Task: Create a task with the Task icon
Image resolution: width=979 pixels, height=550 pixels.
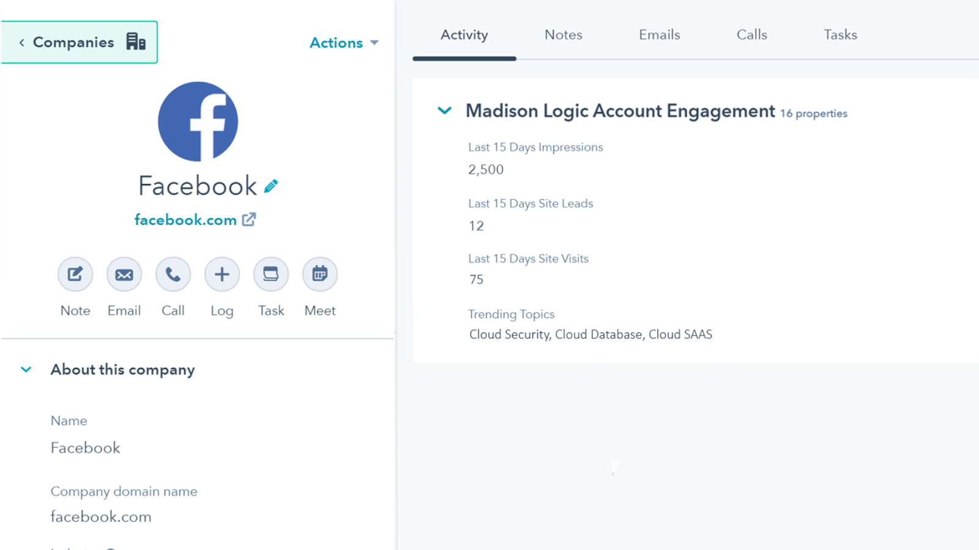Action: coord(270,274)
